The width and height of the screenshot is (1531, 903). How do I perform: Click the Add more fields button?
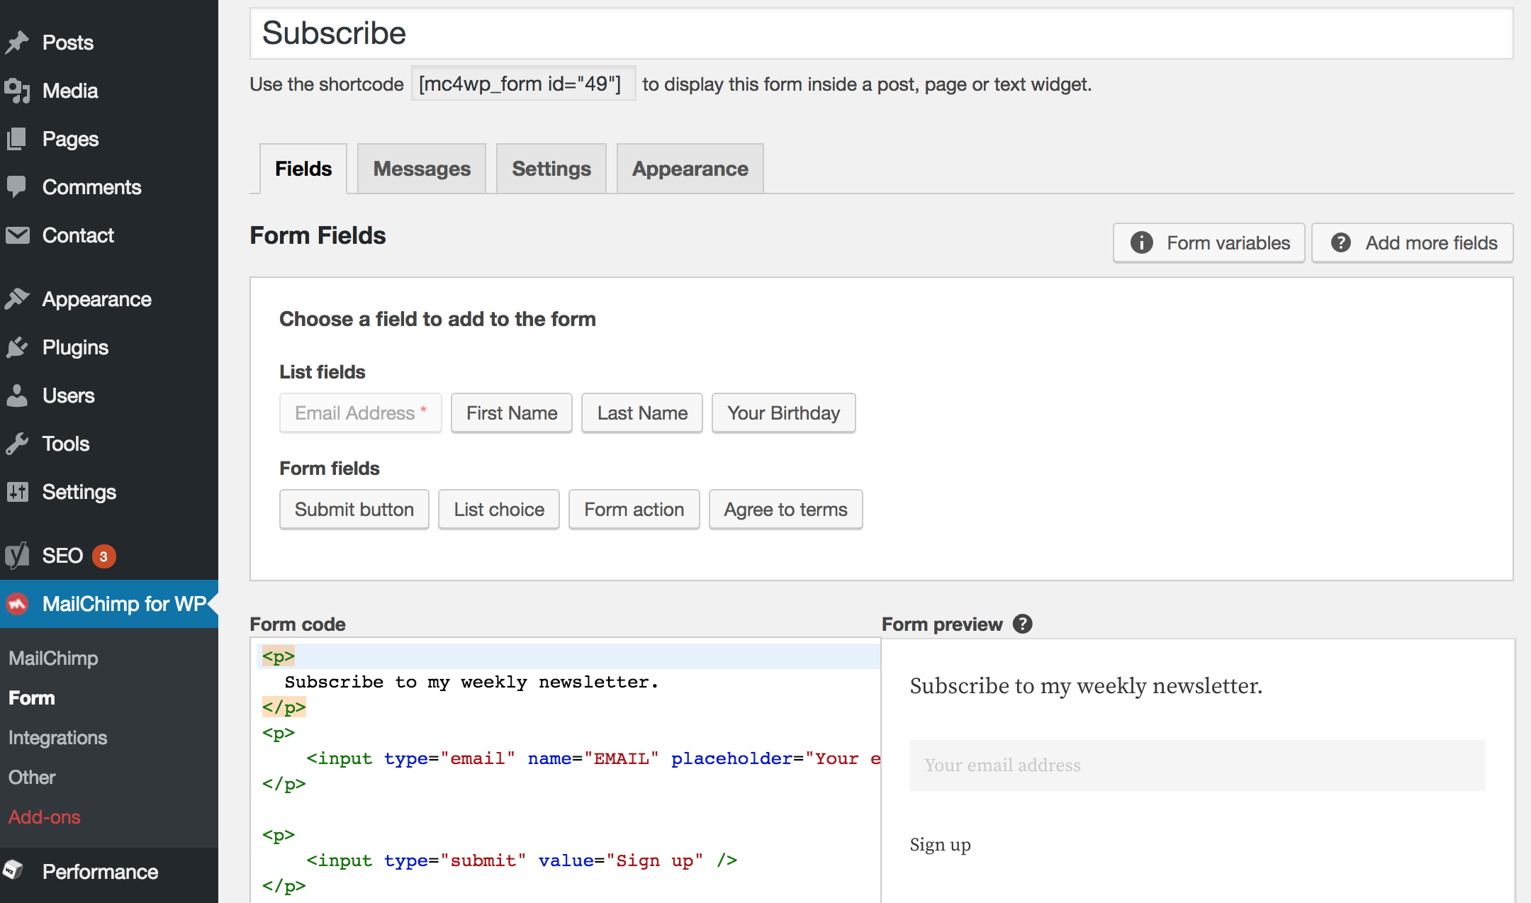click(x=1413, y=243)
